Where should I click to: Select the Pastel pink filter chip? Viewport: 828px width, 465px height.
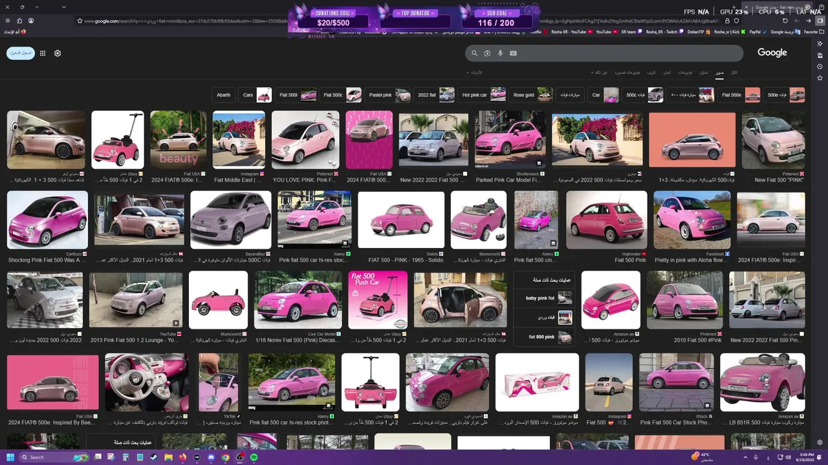coord(388,95)
